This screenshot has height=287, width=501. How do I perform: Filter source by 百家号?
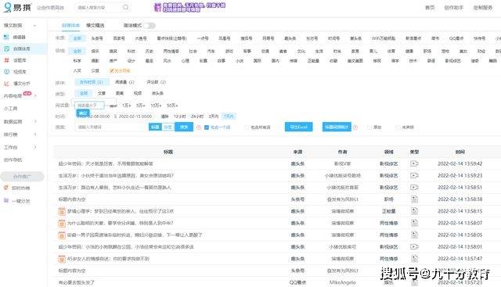click(x=119, y=38)
